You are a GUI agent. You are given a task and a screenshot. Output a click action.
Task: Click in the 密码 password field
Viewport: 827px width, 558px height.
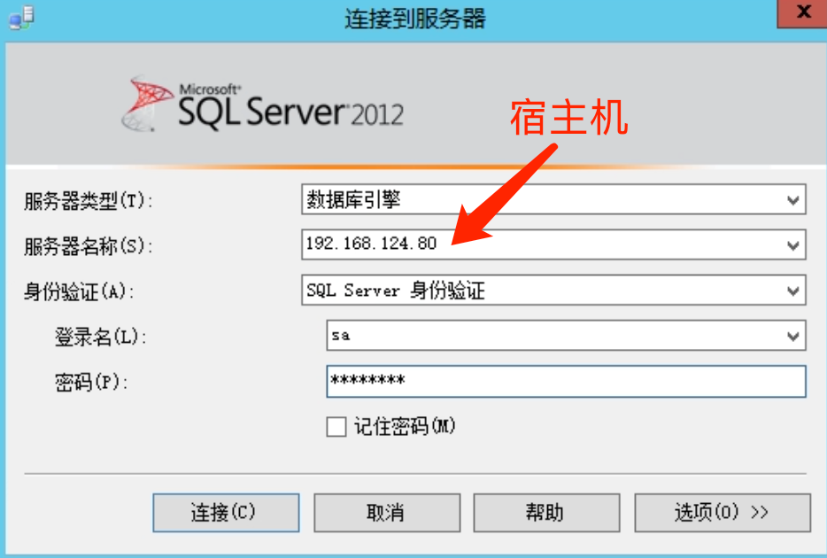point(567,382)
